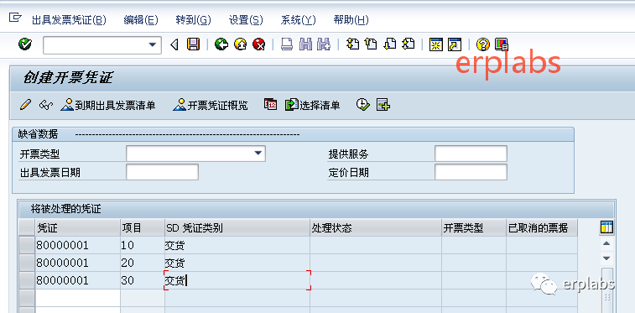This screenshot has width=635, height=313.
Task: Click the 凭证 column header
Action: [78, 228]
